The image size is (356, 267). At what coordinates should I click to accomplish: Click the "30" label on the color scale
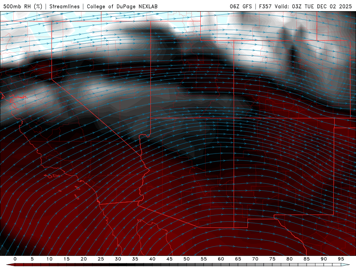[x=118, y=259]
